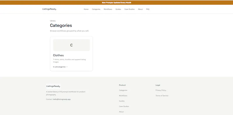Image resolution: width=233 pixels, height=115 pixels.
Task: Open About link in footer Product column
Action: pos(121,112)
